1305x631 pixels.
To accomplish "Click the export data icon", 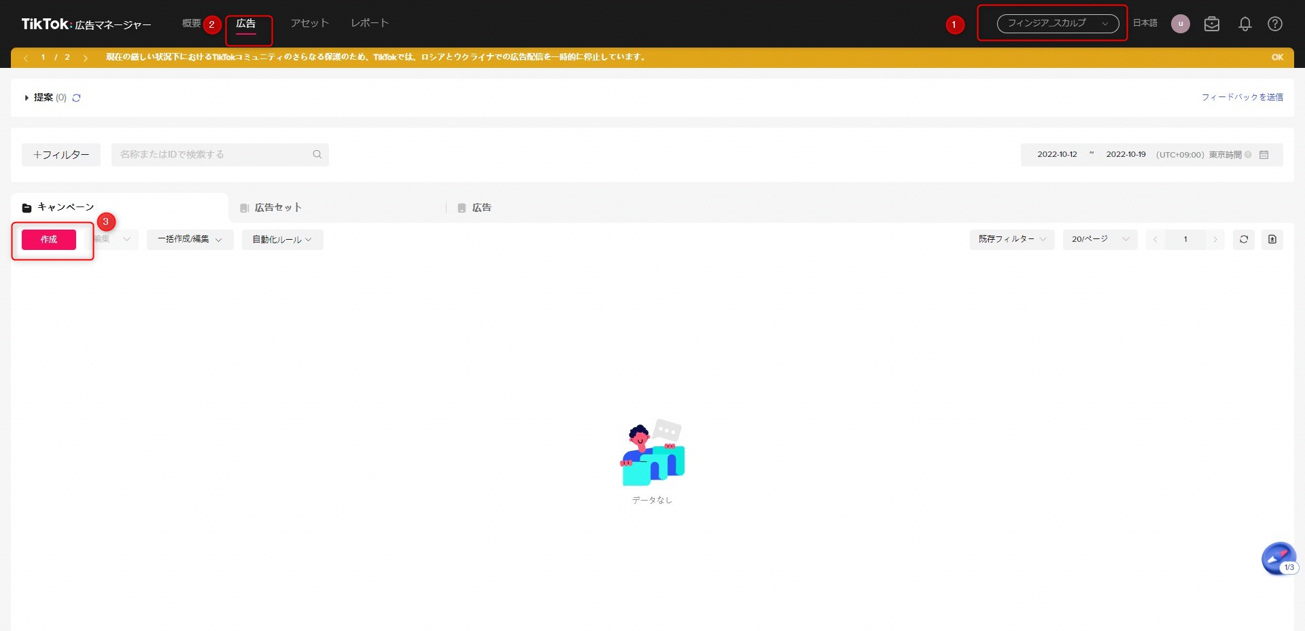I will pyautogui.click(x=1272, y=239).
